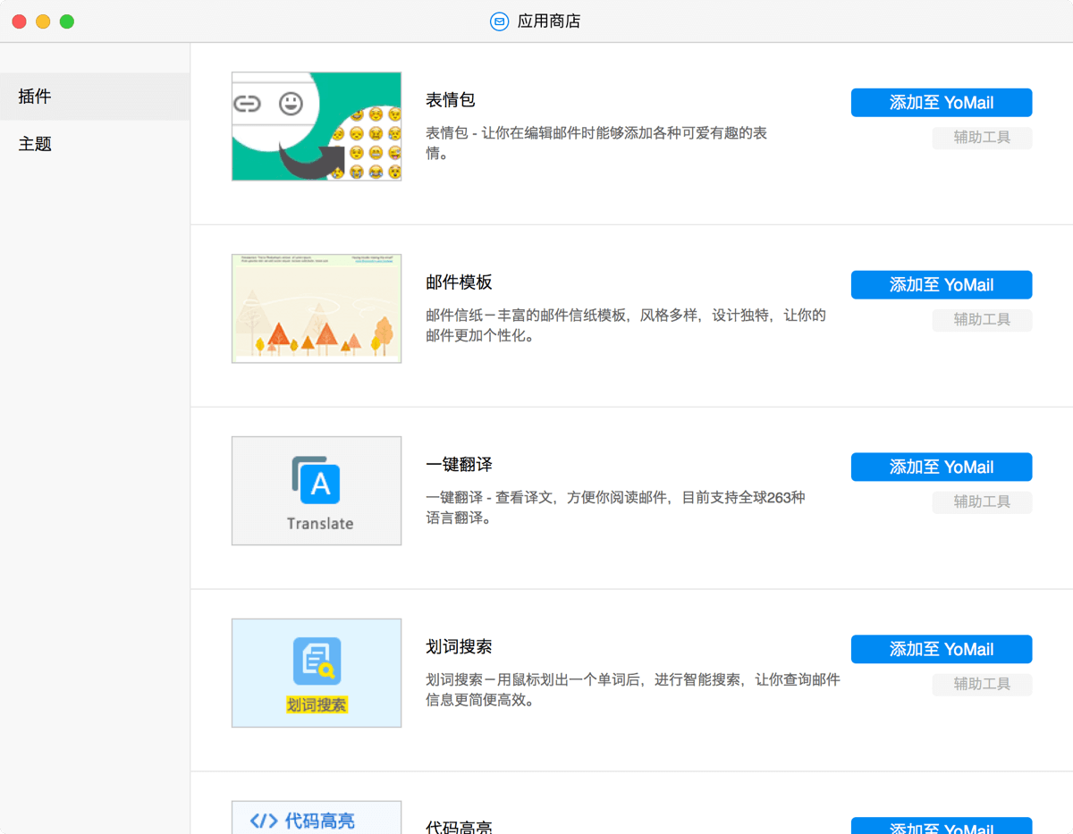Screen dimensions: 1073x834
Task: Click the 辅助工具 tag under 一键翻译
Action: pos(982,502)
